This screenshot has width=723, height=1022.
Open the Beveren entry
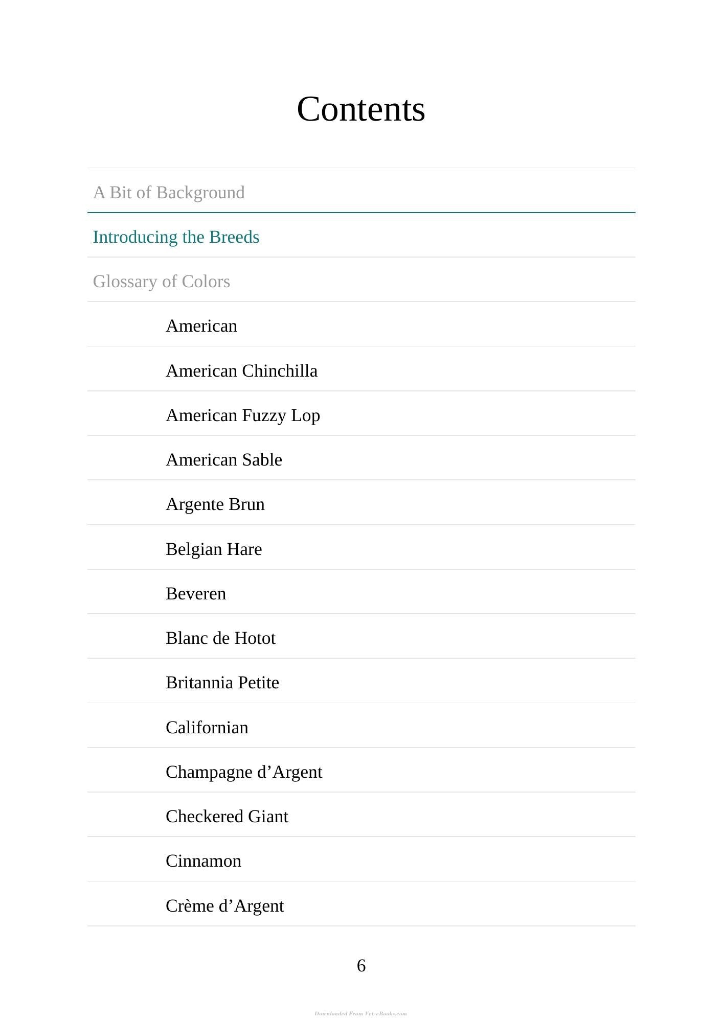tap(196, 594)
